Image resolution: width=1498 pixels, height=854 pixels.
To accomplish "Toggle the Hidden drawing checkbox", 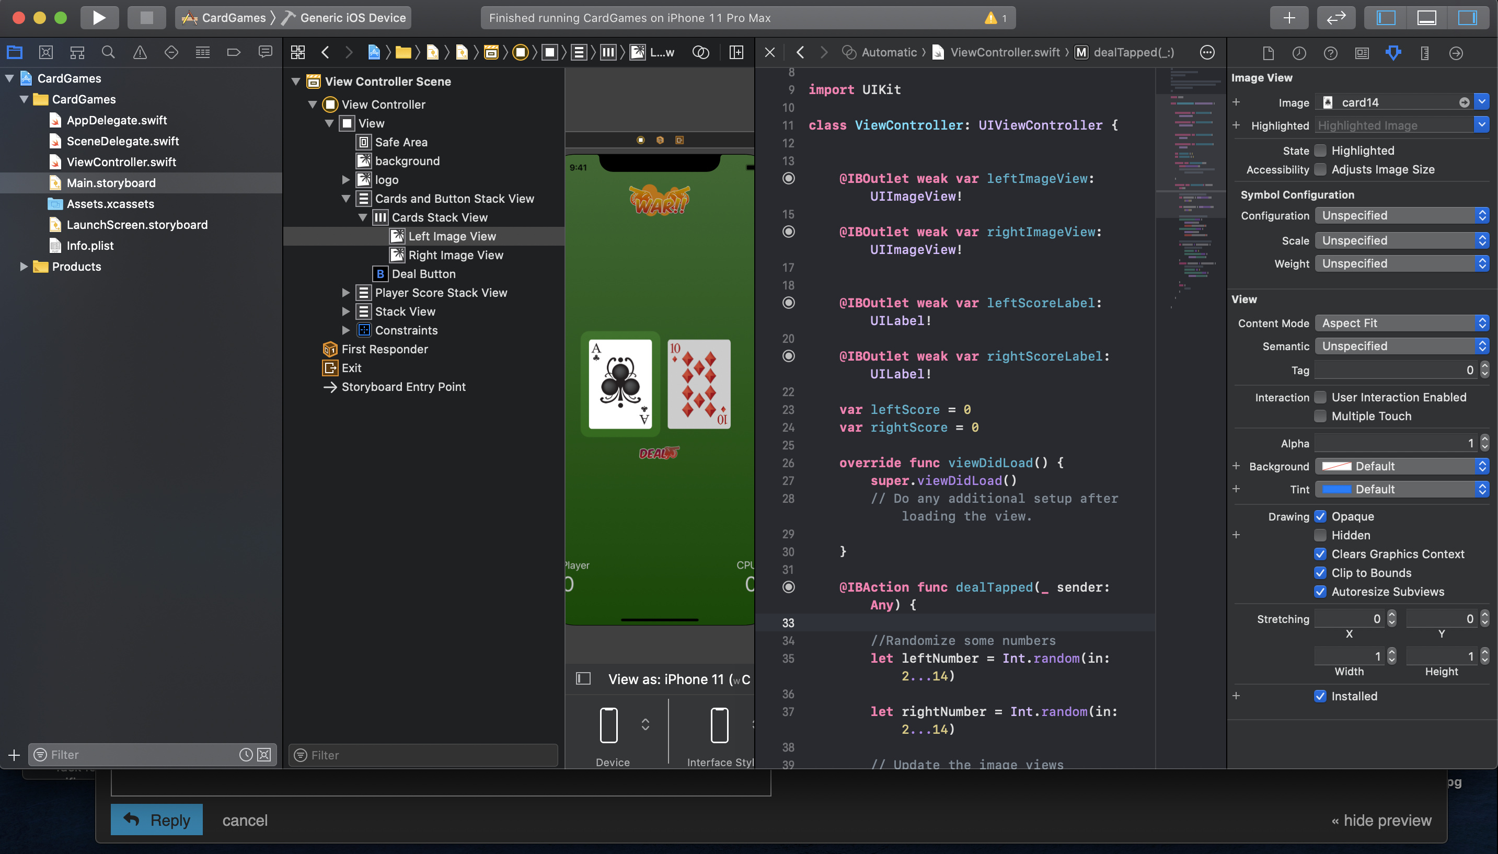I will (1320, 535).
